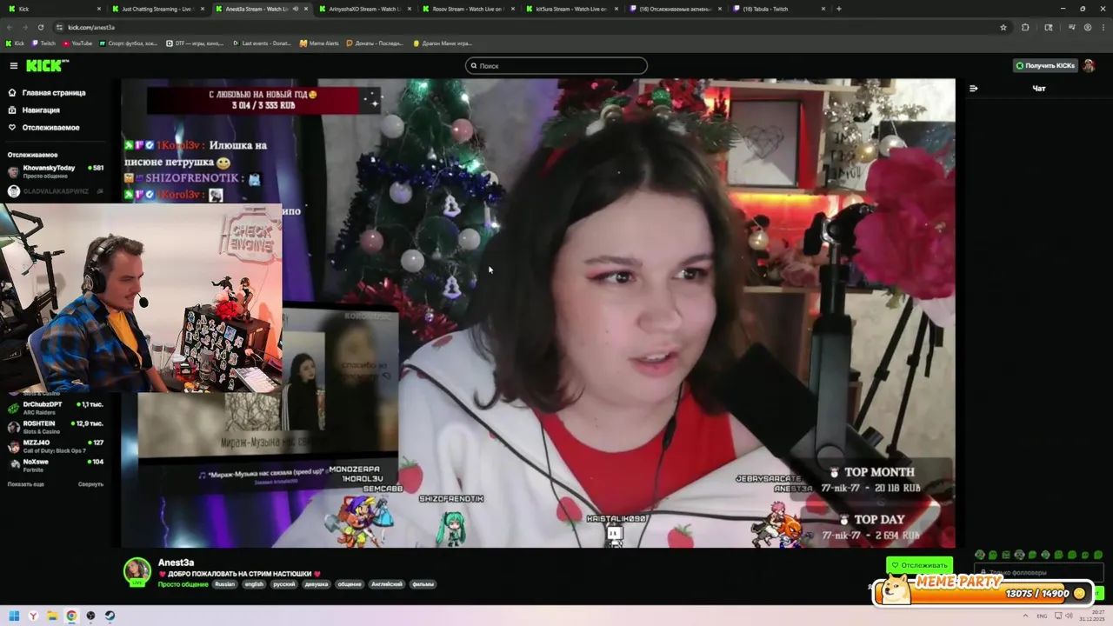Open File Explorer from taskbar
Image resolution: width=1113 pixels, height=626 pixels.
[52, 616]
